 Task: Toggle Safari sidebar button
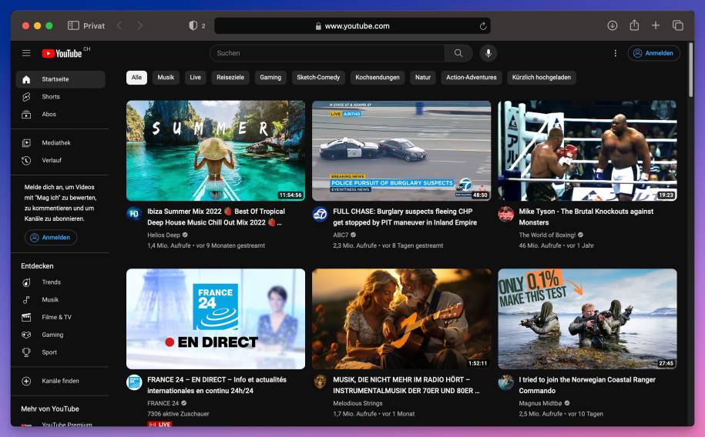pos(73,25)
